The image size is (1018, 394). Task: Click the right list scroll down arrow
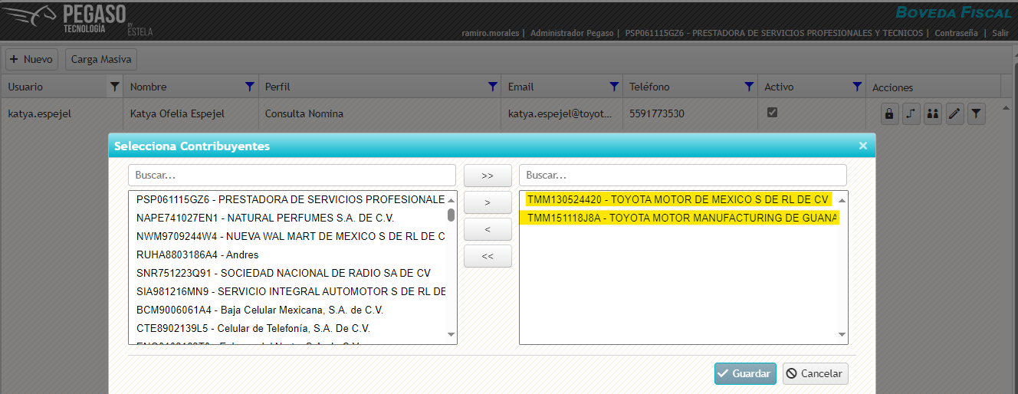point(842,334)
